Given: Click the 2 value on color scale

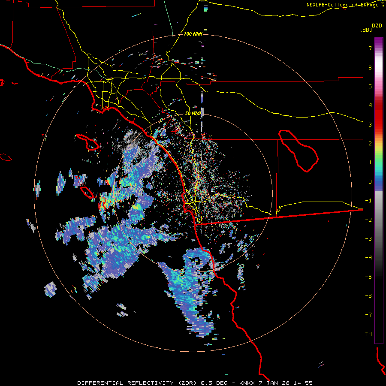Looking at the screenshot, I should click(x=370, y=144).
